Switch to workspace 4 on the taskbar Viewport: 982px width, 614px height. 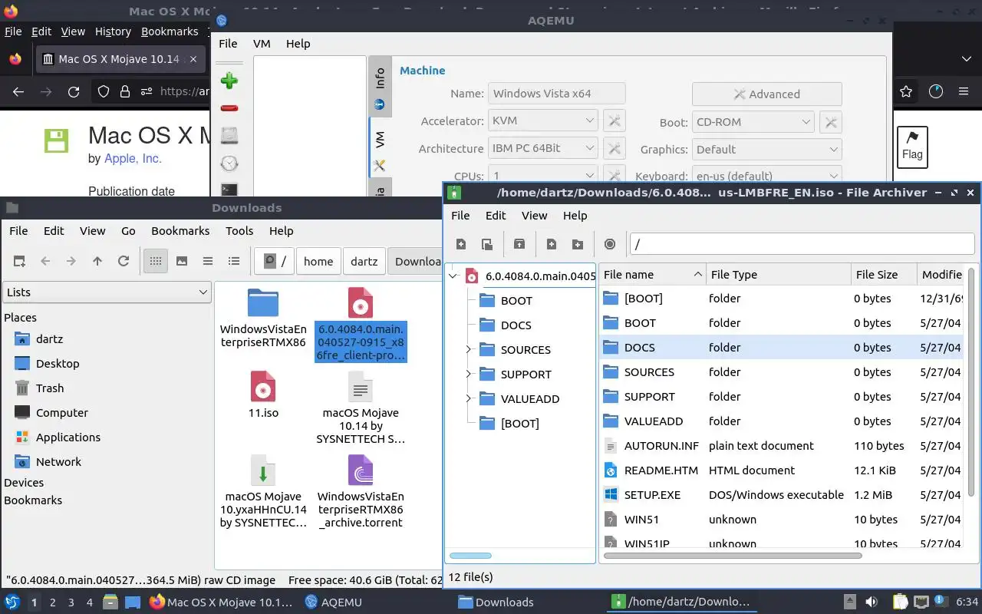tap(90, 602)
